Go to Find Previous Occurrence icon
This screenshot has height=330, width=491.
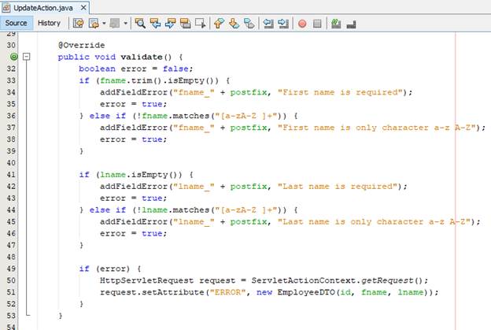coord(155,24)
